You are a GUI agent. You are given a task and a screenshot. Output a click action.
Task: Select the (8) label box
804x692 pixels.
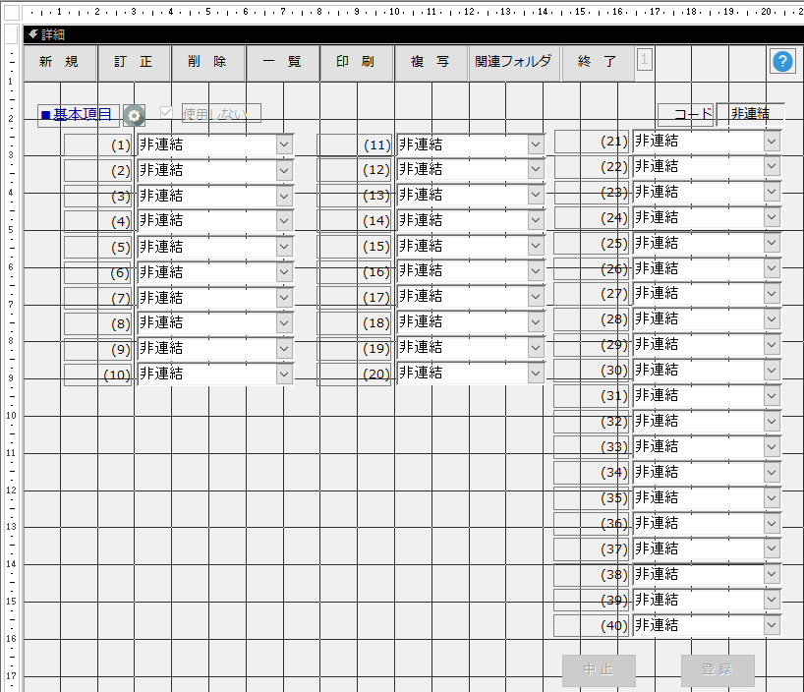pyautogui.click(x=98, y=323)
